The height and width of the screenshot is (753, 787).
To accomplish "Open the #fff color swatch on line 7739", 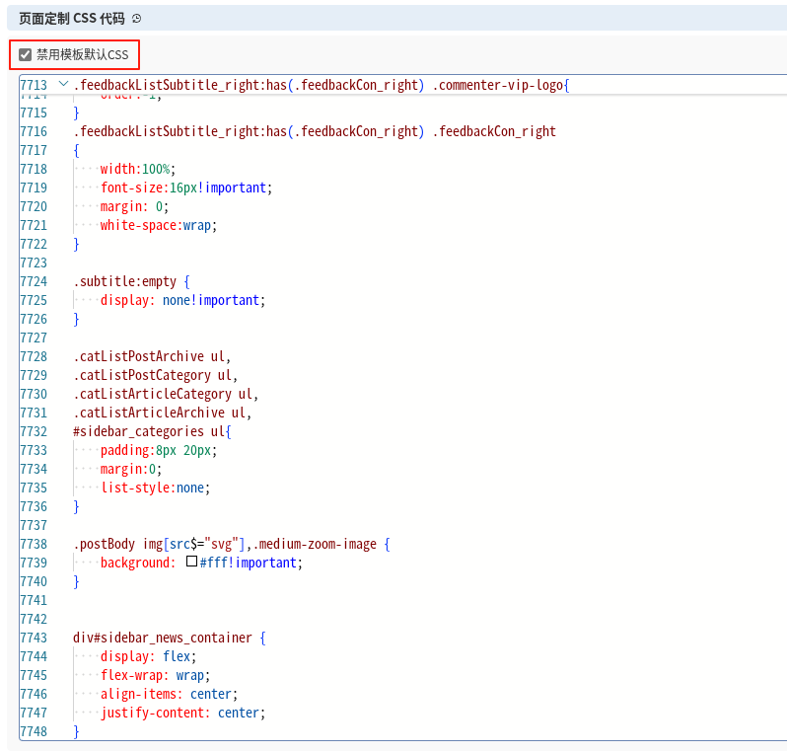I will pyautogui.click(x=191, y=562).
